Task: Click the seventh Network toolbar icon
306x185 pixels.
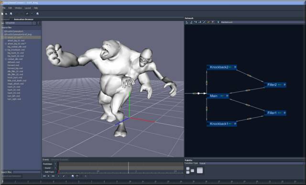Action: coord(213,22)
